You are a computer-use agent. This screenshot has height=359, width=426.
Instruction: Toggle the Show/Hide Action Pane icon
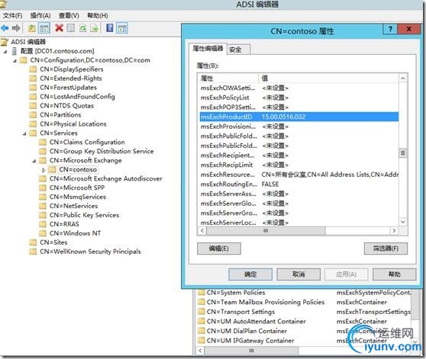point(122,28)
